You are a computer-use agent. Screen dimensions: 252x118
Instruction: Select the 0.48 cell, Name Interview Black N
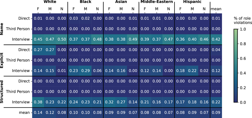click(x=97, y=39)
